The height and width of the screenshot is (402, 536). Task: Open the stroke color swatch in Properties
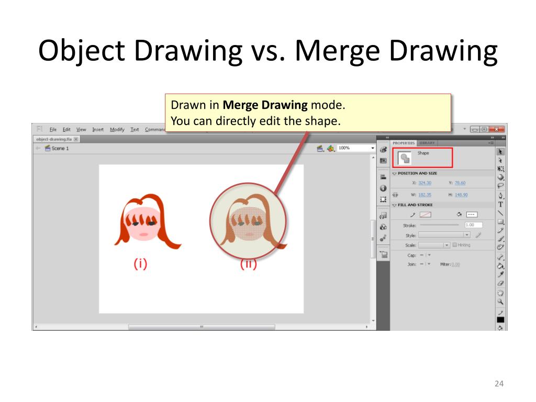(x=426, y=215)
